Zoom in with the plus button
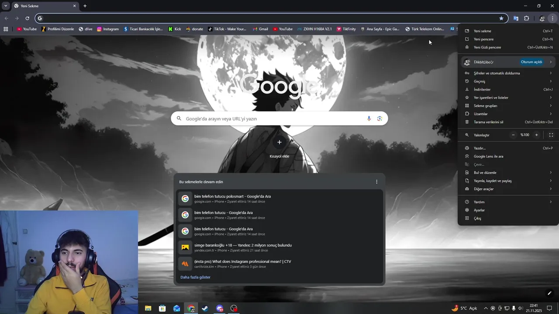This screenshot has height=314, width=559. [x=537, y=135]
